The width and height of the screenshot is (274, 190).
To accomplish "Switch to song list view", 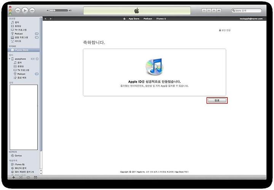I will pyautogui.click(x=204, y=11).
